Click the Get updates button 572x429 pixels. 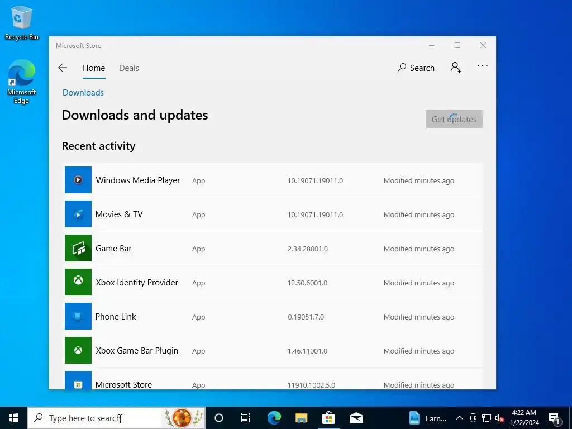[454, 120]
